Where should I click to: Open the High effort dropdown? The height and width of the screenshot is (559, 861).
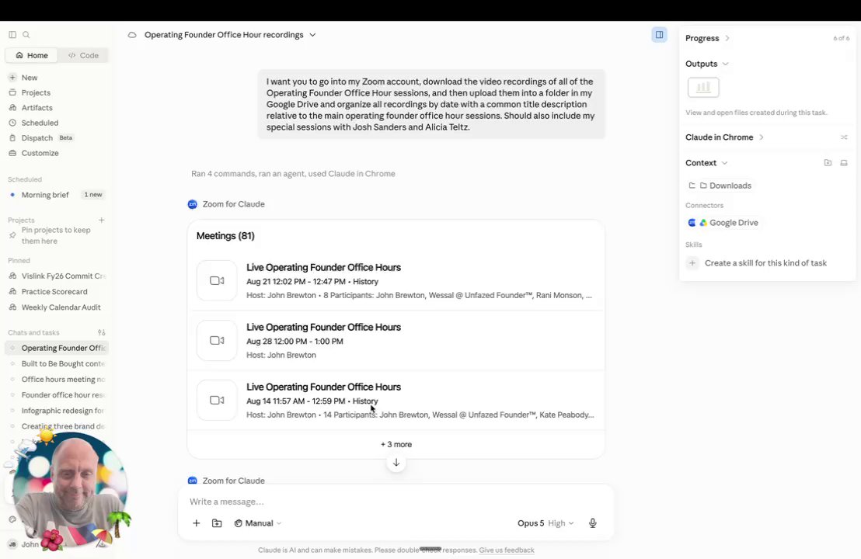[560, 523]
